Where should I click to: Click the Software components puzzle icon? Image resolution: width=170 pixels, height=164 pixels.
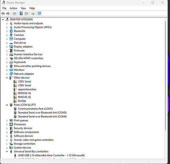pos(11,132)
